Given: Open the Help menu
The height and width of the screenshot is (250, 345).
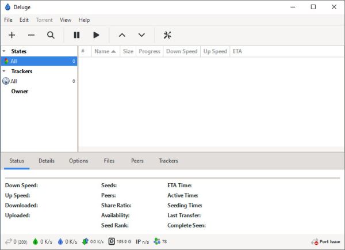Looking at the screenshot, I should point(84,20).
